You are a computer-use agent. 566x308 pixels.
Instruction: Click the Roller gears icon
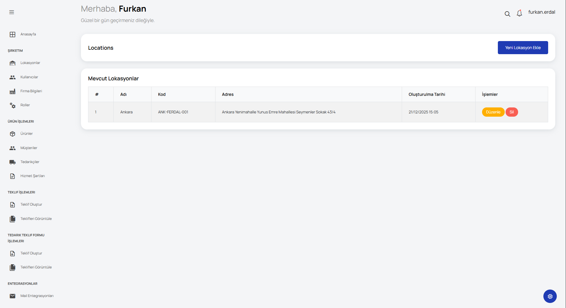pyautogui.click(x=12, y=105)
